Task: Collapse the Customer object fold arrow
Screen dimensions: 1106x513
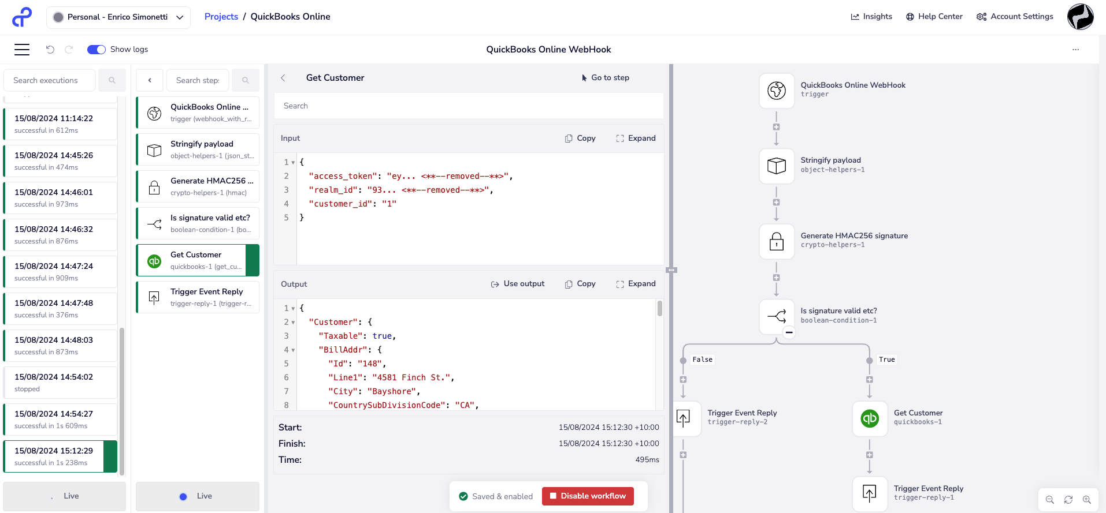Action: click(x=293, y=323)
